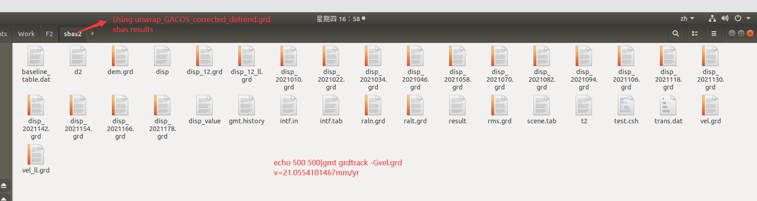
Task: Select the test.csh script icon
Action: tap(626, 105)
